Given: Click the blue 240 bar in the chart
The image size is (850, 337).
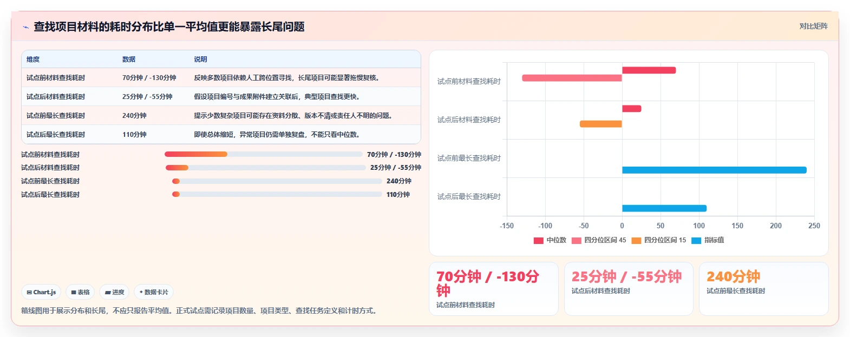Looking at the screenshot, I should pyautogui.click(x=714, y=170).
